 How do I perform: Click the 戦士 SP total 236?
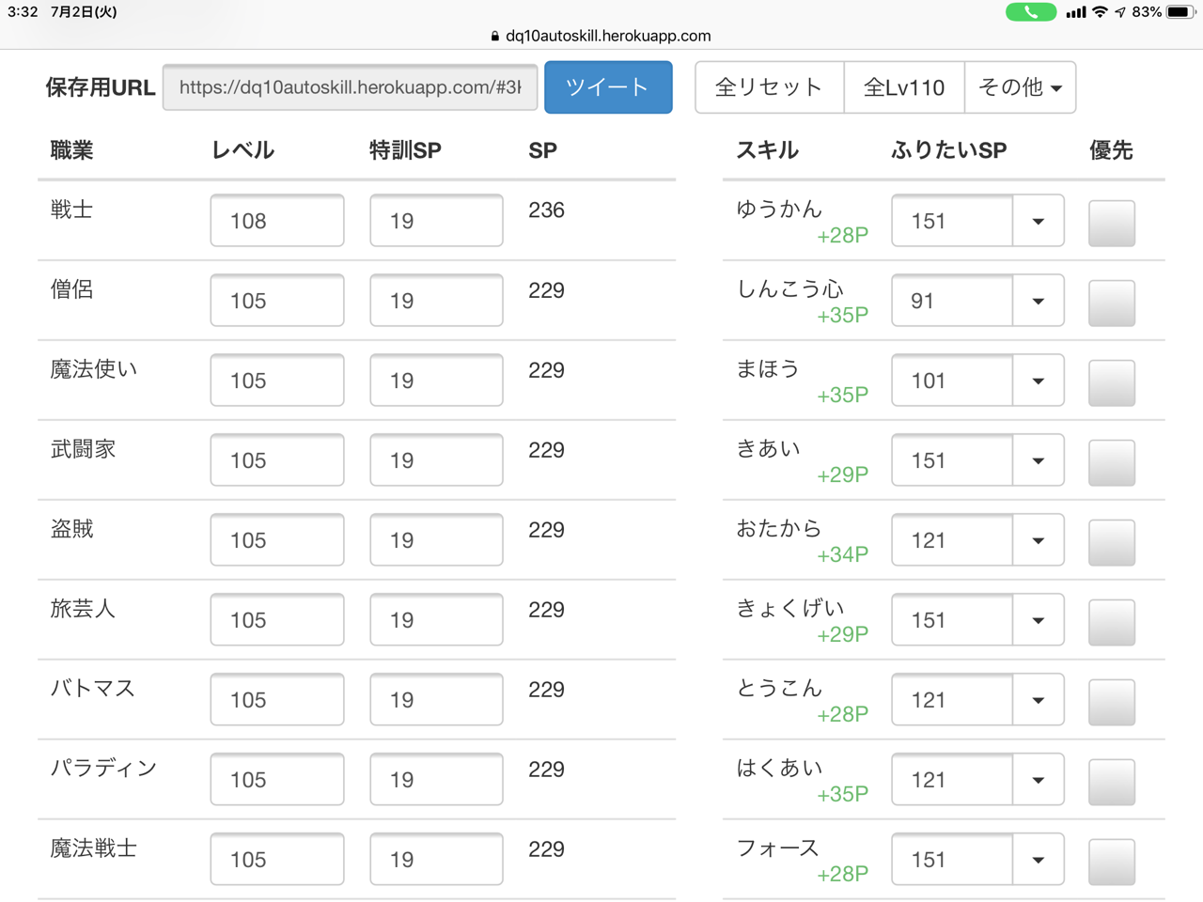point(546,210)
